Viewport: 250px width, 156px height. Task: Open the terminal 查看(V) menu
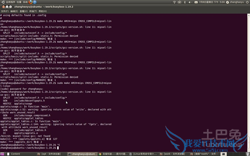tap(23, 11)
